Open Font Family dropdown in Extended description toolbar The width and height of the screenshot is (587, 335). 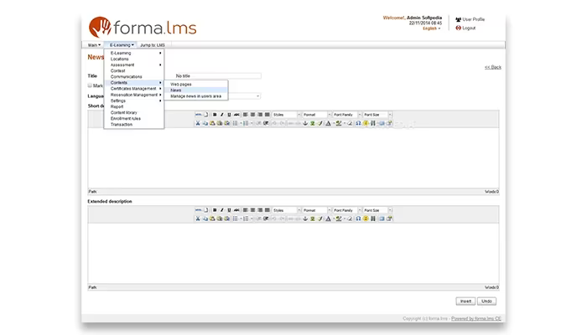(x=347, y=210)
